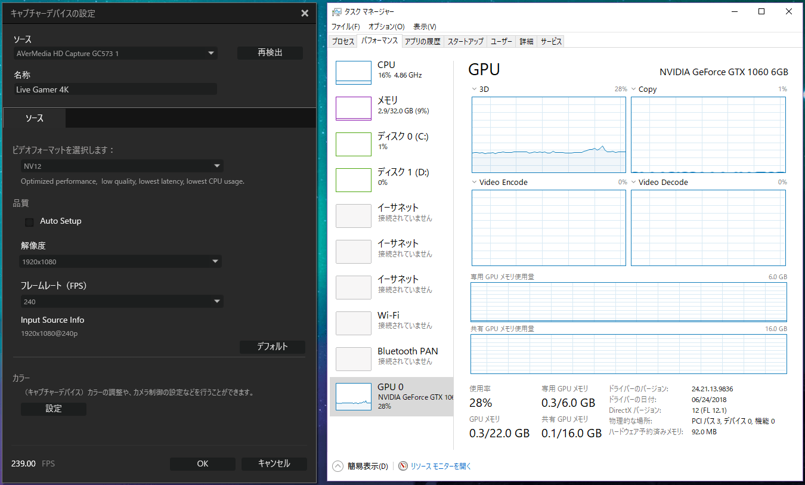
Task: Click the Copy engine utilization graph
Action: (x=708, y=135)
